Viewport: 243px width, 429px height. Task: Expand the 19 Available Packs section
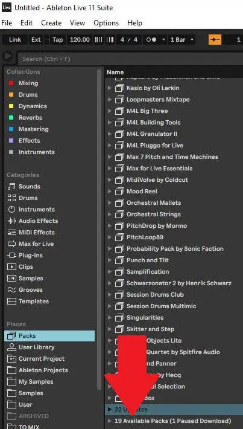pos(110,421)
